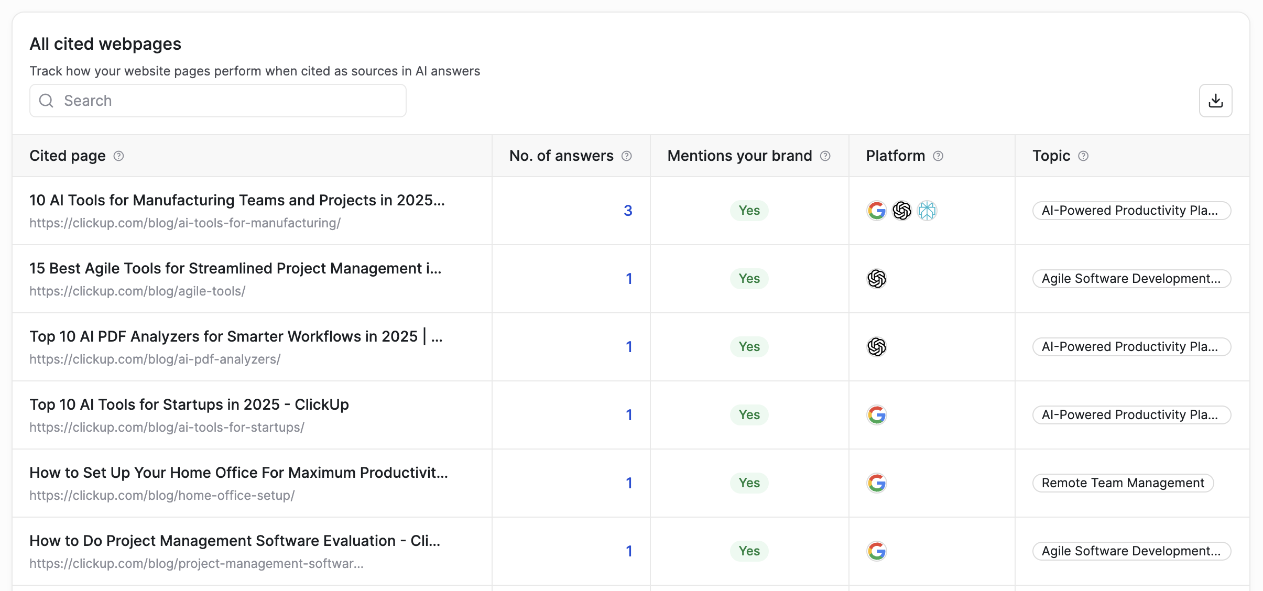Viewport: 1263px width, 591px height.
Task: Click answer count 3 for Manufacturing row
Action: tap(628, 211)
